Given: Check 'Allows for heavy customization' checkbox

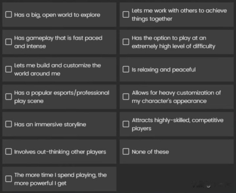Looking at the screenshot, I should [126, 97].
